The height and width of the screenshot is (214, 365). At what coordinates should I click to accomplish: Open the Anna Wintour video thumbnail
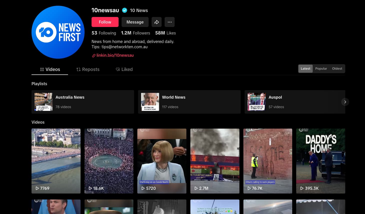point(162,161)
